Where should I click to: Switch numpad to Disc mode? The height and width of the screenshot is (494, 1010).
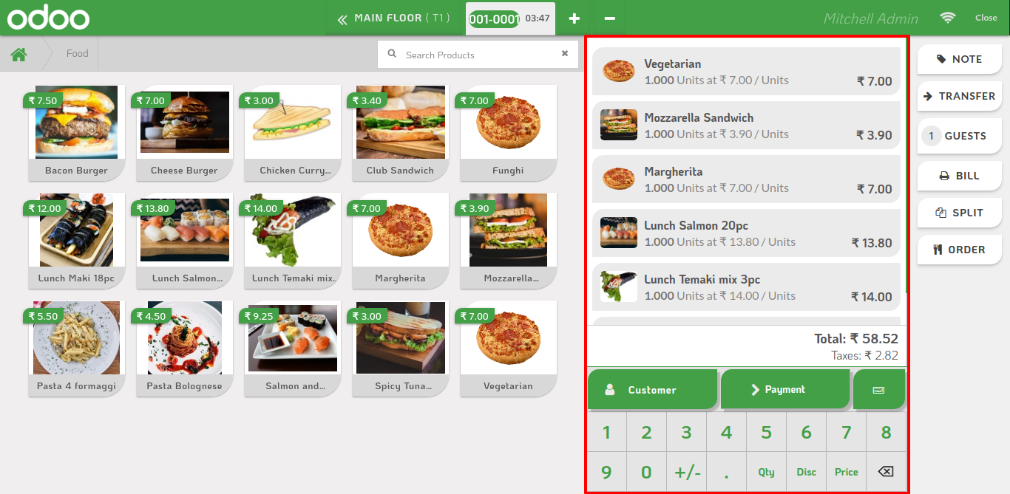coord(806,472)
